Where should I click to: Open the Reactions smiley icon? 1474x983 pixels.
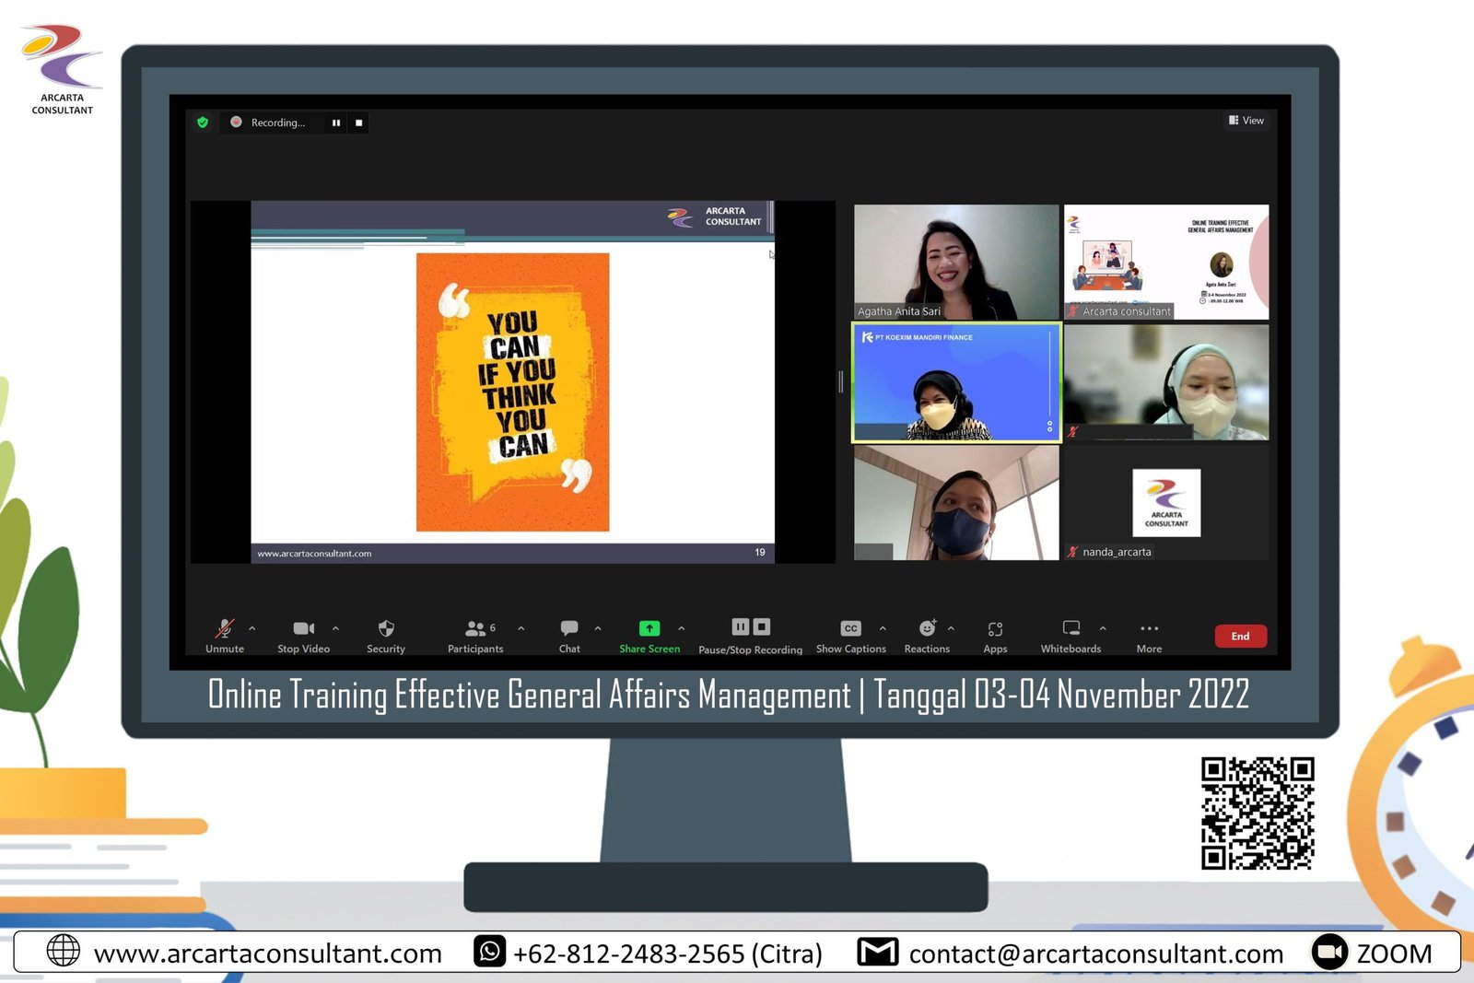point(927,629)
